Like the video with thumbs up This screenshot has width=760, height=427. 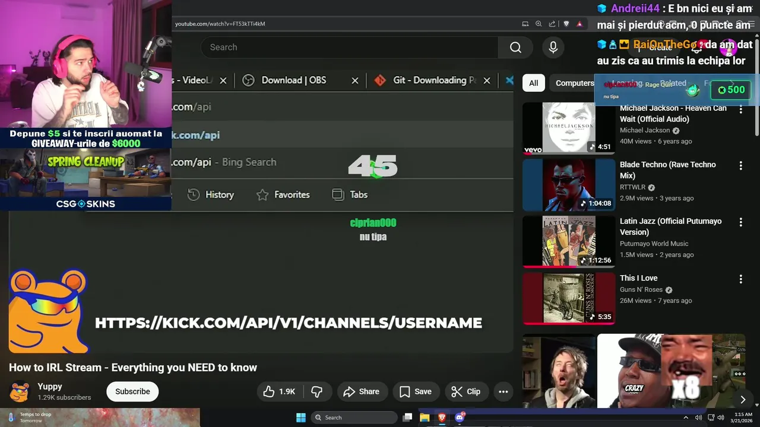279,391
